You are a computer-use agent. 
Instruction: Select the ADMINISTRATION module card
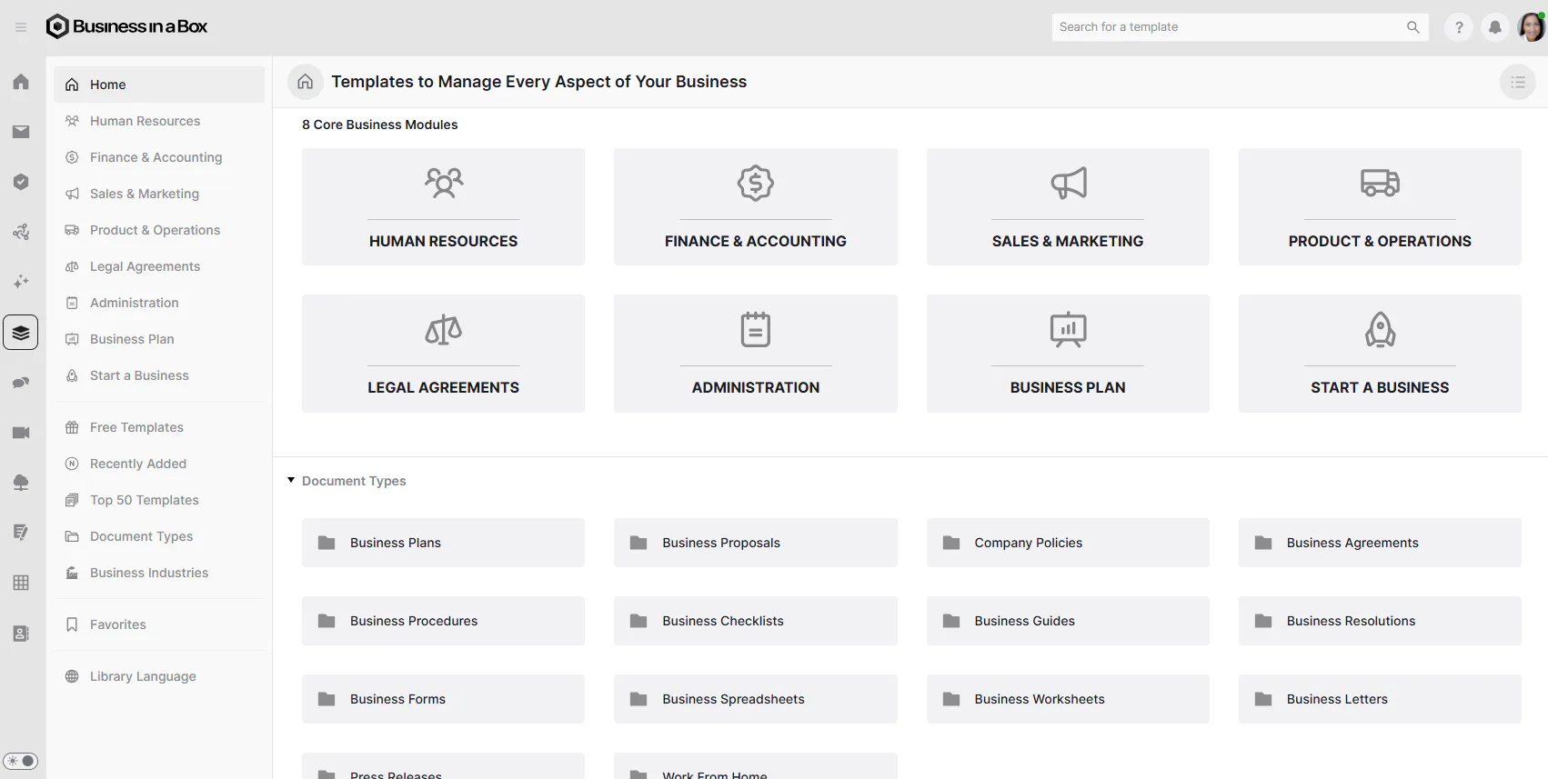click(756, 354)
